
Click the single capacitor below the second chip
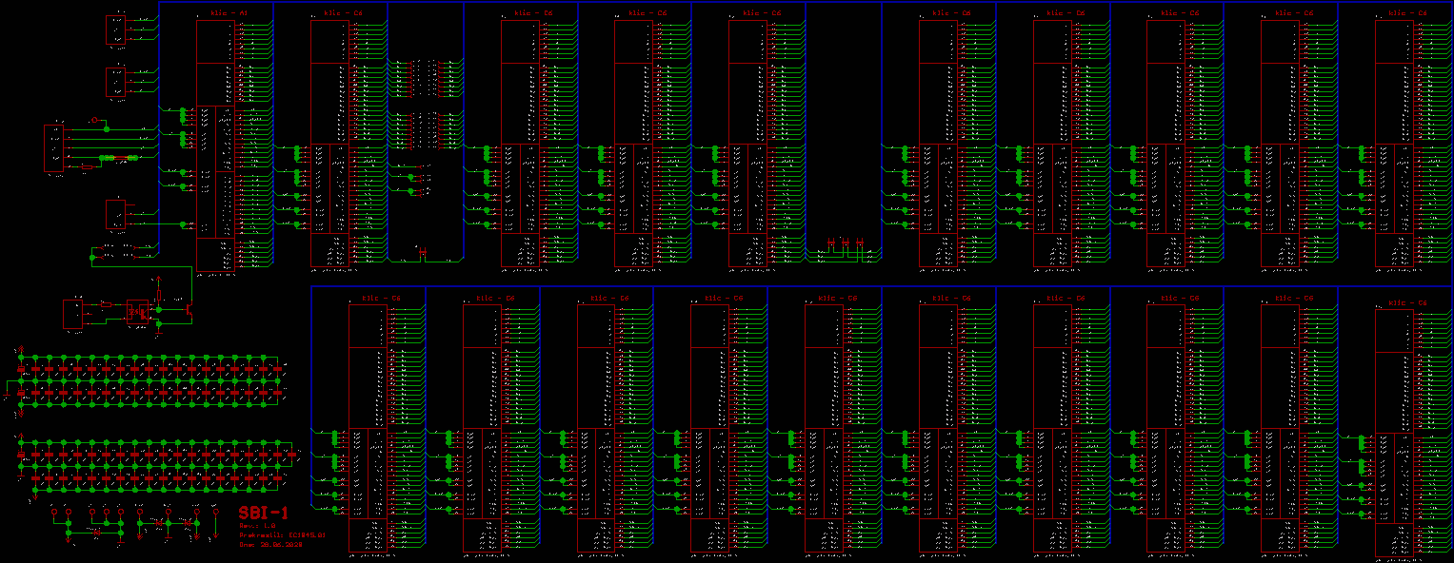pos(424,252)
